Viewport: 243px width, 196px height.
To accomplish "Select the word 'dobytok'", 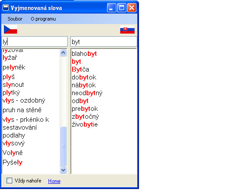I will 84,77.
